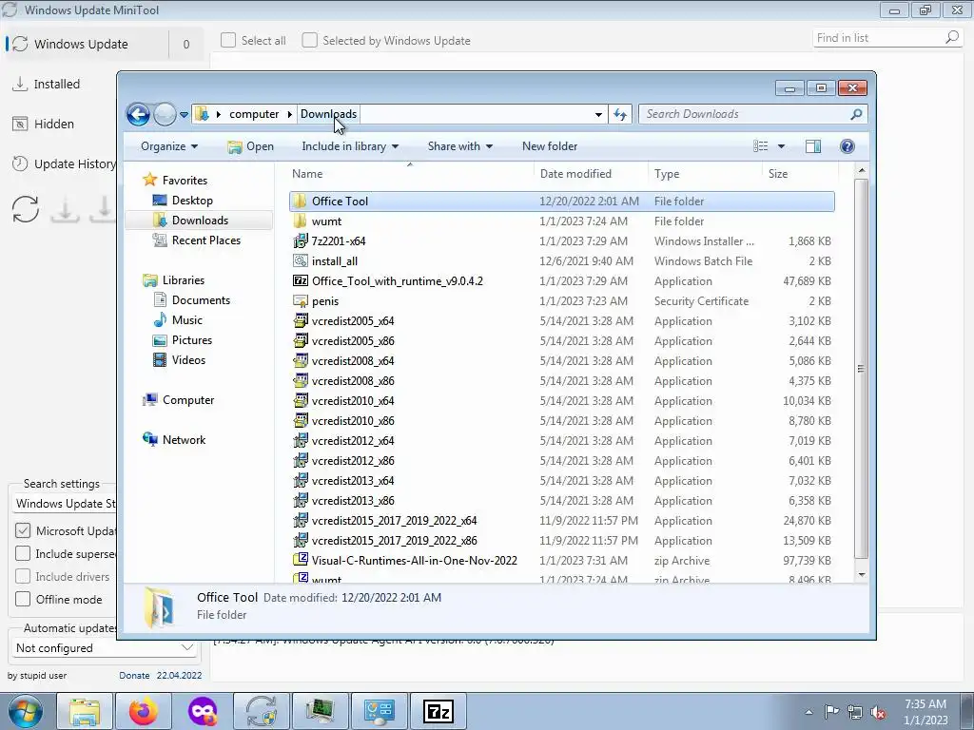
Task: Select the install_all batch file icon
Action: click(x=300, y=260)
